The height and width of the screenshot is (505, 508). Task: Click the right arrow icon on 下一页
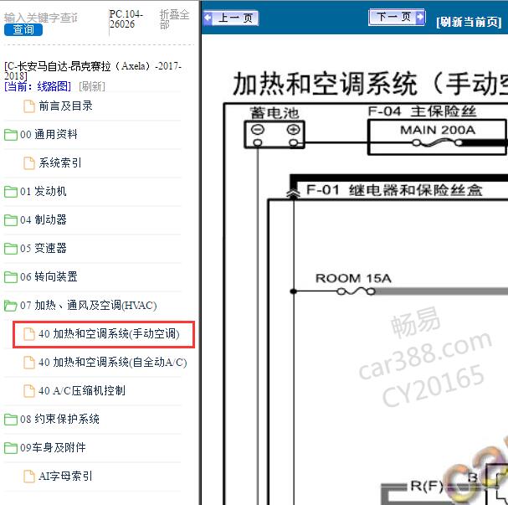[420, 17]
